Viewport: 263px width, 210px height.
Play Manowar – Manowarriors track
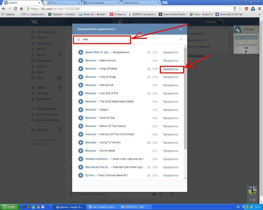(x=81, y=60)
